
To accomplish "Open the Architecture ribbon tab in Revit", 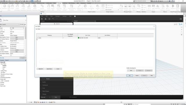I will tap(4, 3).
